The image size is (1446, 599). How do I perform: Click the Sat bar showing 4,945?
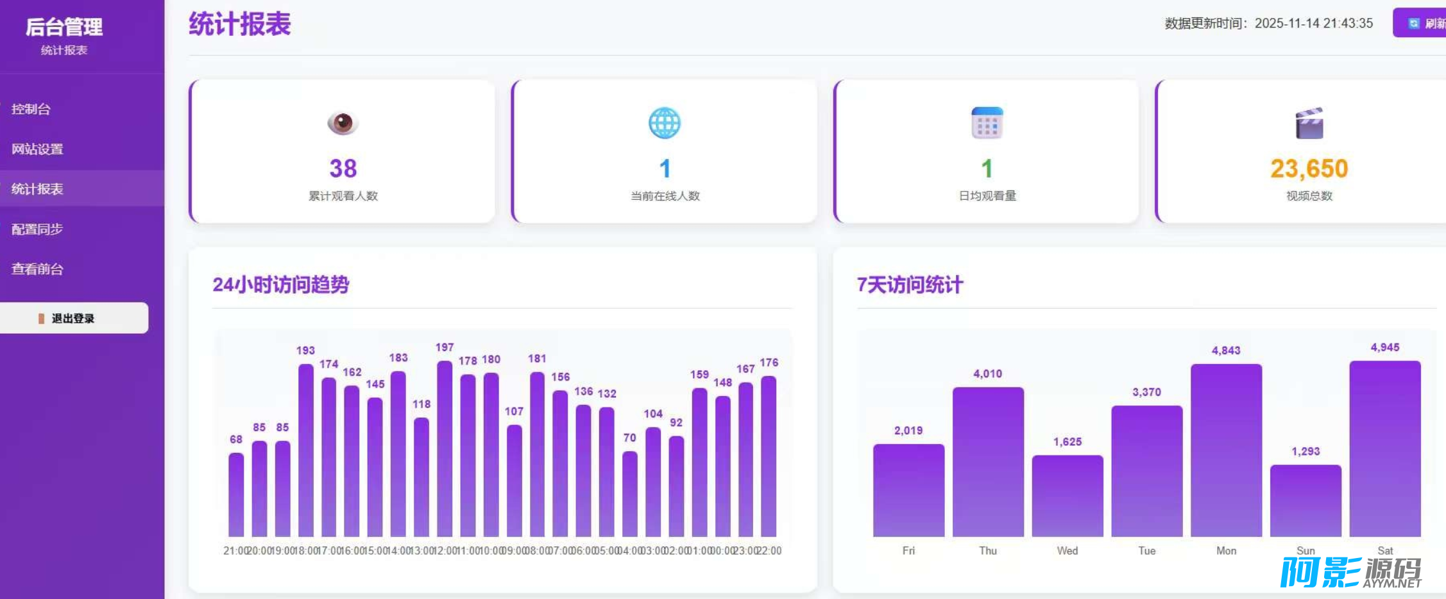click(1384, 448)
